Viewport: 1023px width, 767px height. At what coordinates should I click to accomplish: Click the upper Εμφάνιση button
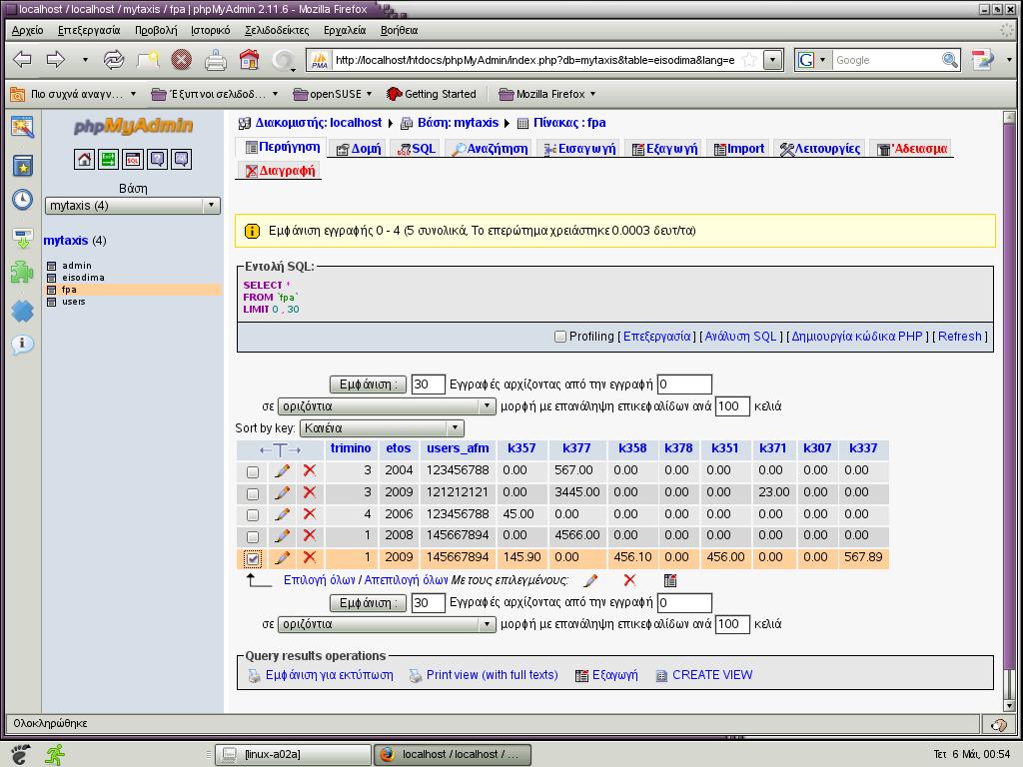pos(368,384)
